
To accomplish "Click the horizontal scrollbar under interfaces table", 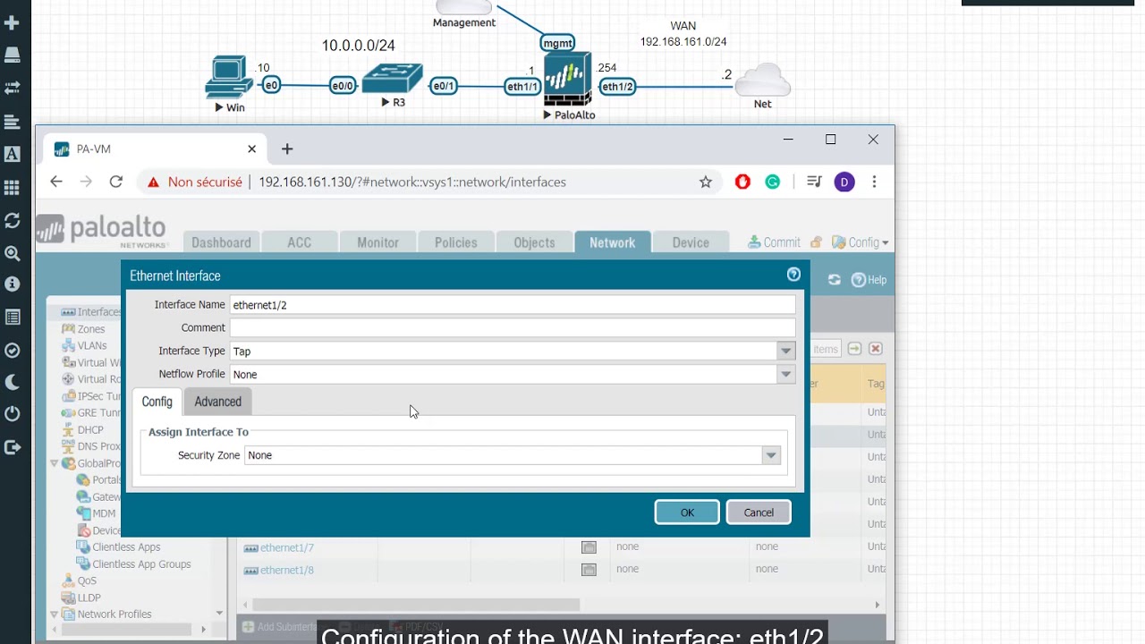I will [416, 605].
